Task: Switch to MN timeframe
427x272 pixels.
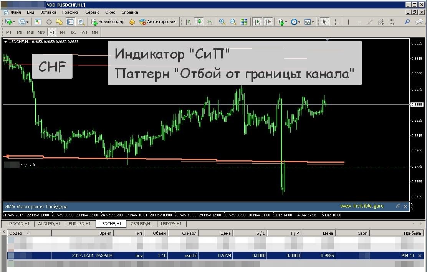Action: click(x=95, y=32)
